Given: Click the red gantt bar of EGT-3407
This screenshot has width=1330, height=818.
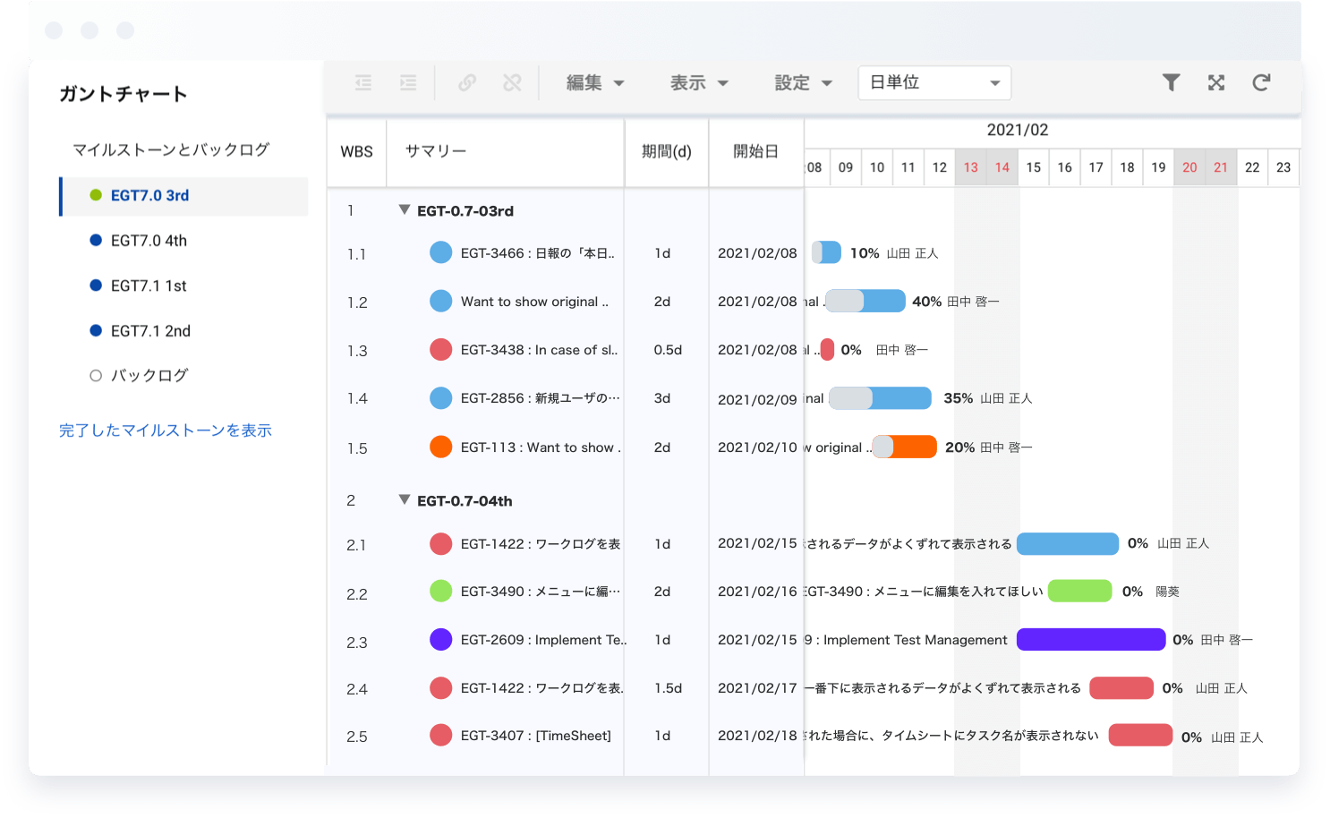Looking at the screenshot, I should 1140,735.
